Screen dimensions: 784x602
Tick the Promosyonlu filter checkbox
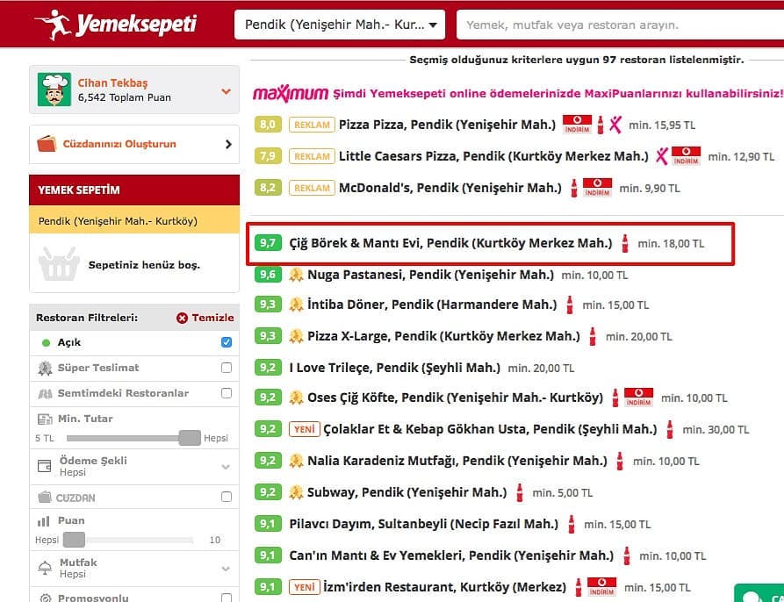[x=227, y=598]
